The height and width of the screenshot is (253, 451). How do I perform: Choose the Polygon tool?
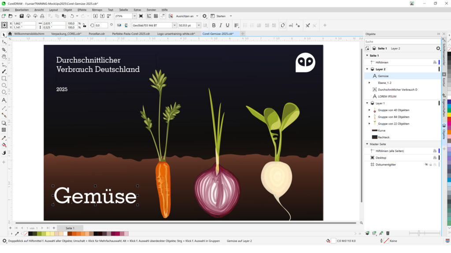click(4, 92)
